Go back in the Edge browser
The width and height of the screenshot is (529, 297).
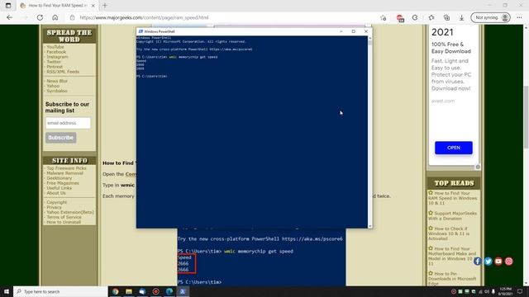tap(9, 17)
